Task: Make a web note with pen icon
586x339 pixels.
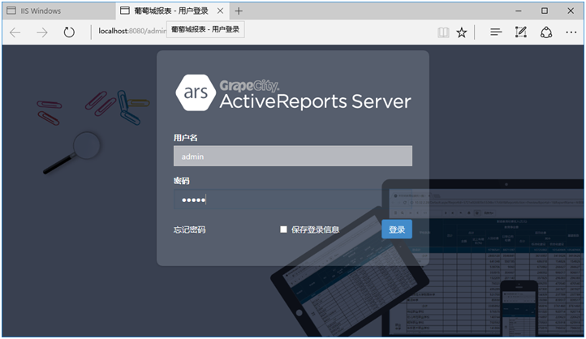Action: [x=520, y=32]
